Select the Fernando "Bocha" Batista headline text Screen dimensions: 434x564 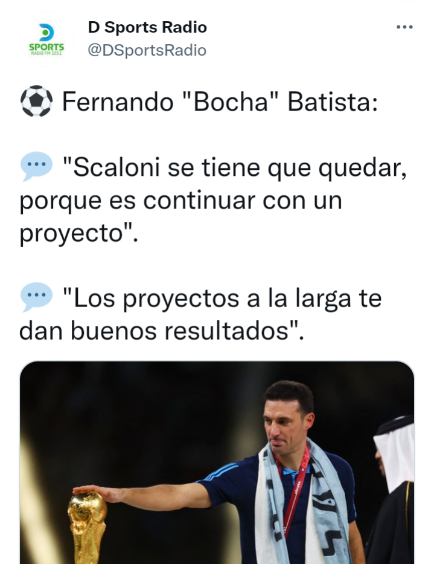(220, 102)
